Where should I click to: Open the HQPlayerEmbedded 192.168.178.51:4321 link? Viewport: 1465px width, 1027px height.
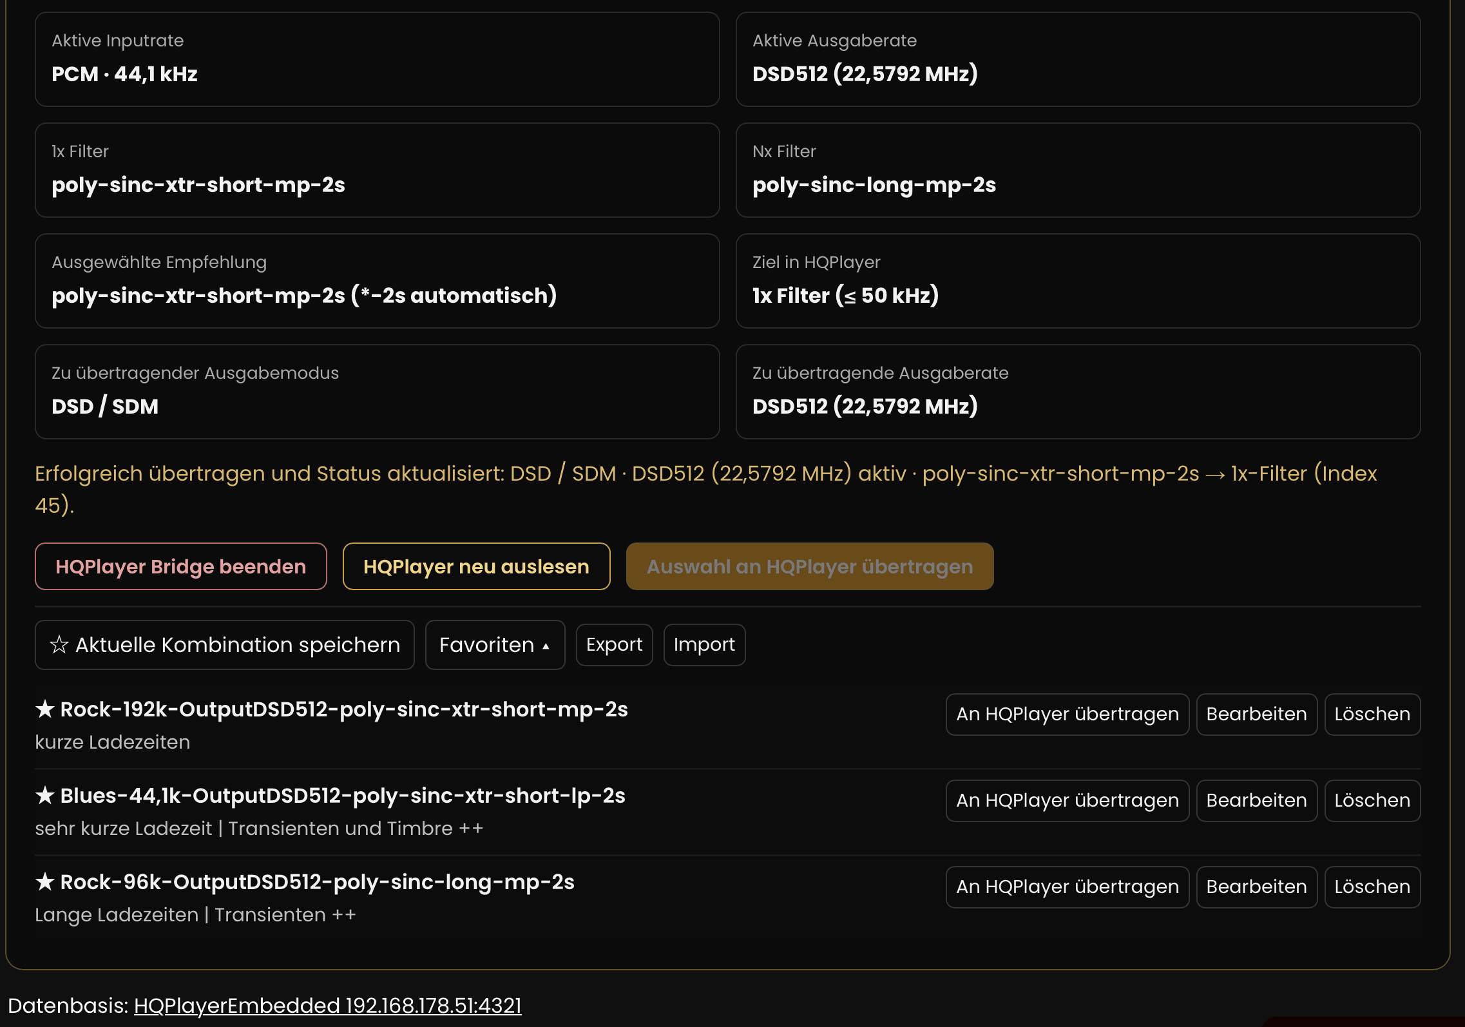[x=328, y=1006]
